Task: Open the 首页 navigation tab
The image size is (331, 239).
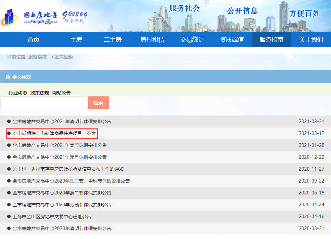Action: click(33, 40)
